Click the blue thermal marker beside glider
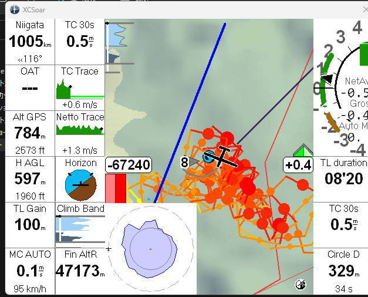The width and height of the screenshot is (368, 297). 208,157
